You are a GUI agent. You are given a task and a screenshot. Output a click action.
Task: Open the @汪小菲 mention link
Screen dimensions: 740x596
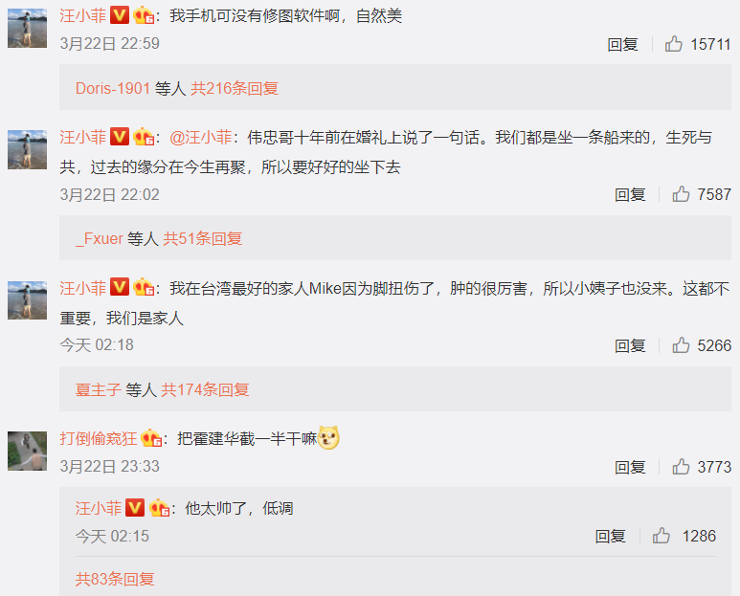tap(201, 137)
